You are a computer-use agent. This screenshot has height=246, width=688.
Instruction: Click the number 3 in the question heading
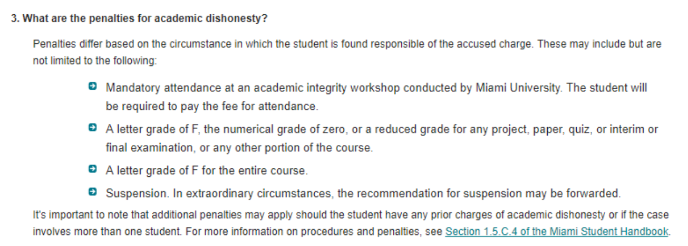(x=14, y=18)
